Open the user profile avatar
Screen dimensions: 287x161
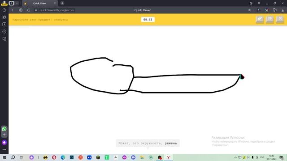coord(4,3)
